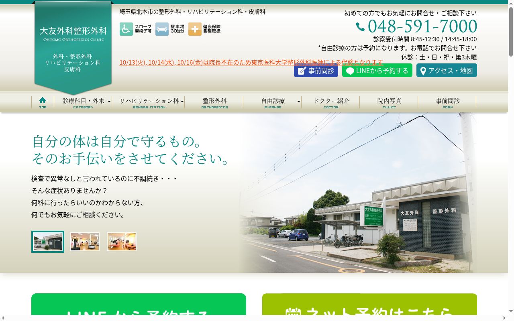The width and height of the screenshot is (514, 321).
Task: Click the parking lot car icon
Action: [162, 29]
